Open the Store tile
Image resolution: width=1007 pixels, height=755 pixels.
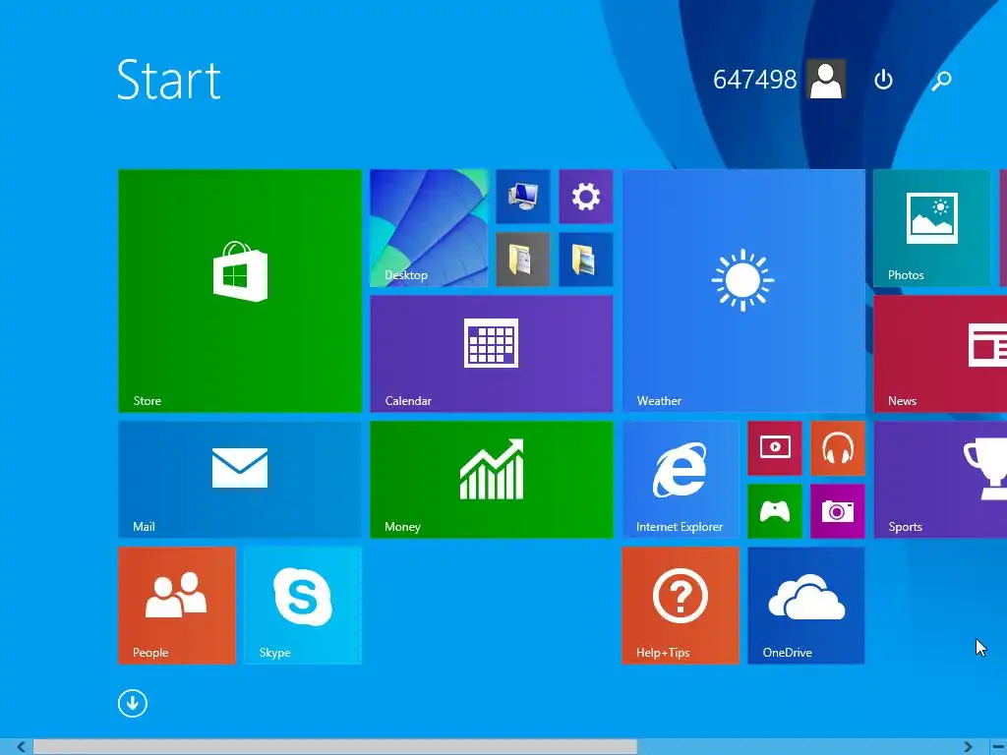pyautogui.click(x=240, y=291)
